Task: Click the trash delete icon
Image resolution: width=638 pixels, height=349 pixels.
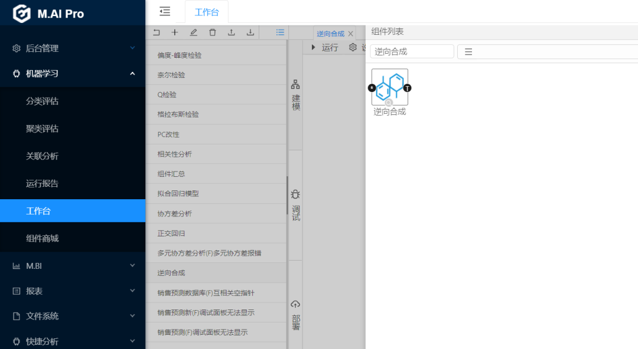Action: 212,32
